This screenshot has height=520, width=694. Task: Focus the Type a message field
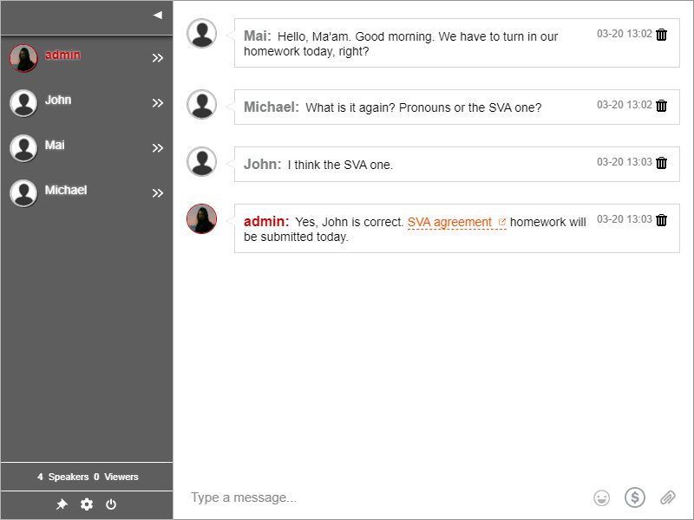[382, 497]
